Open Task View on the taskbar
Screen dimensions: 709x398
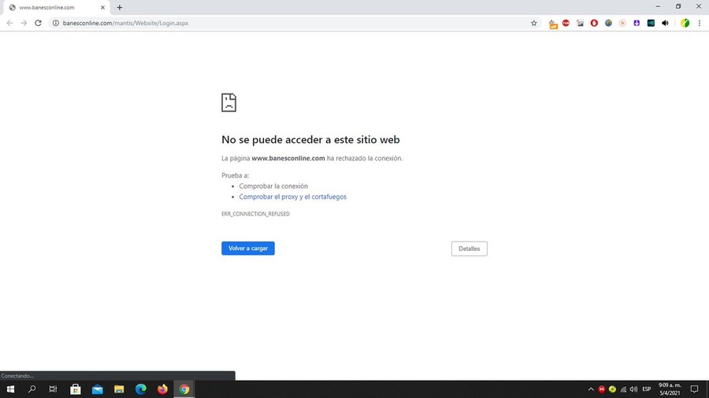[53, 389]
